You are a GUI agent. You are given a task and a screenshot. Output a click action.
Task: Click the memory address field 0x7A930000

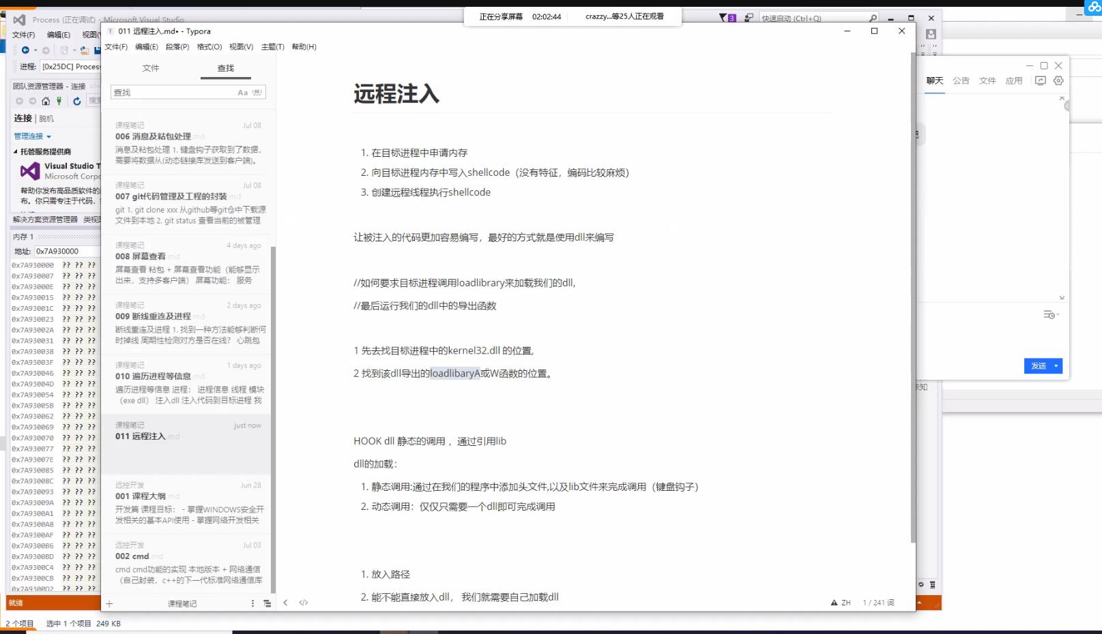(67, 251)
